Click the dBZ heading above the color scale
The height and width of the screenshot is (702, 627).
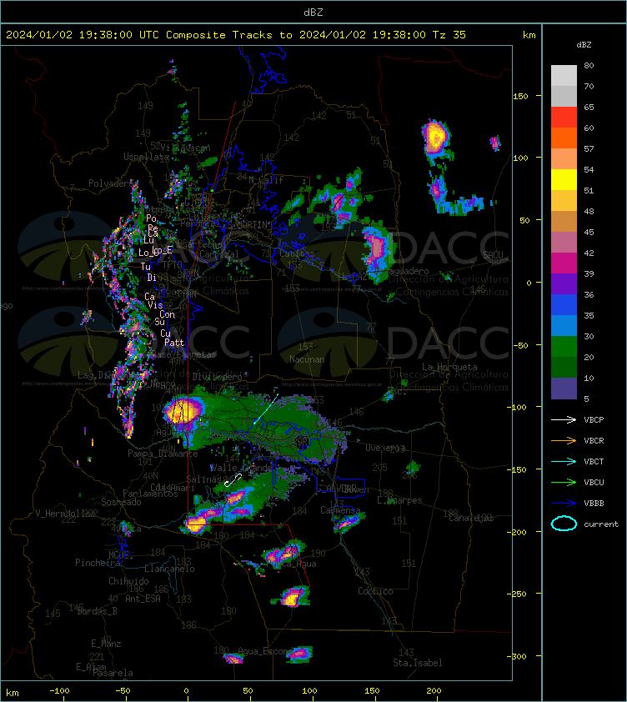pyautogui.click(x=584, y=45)
